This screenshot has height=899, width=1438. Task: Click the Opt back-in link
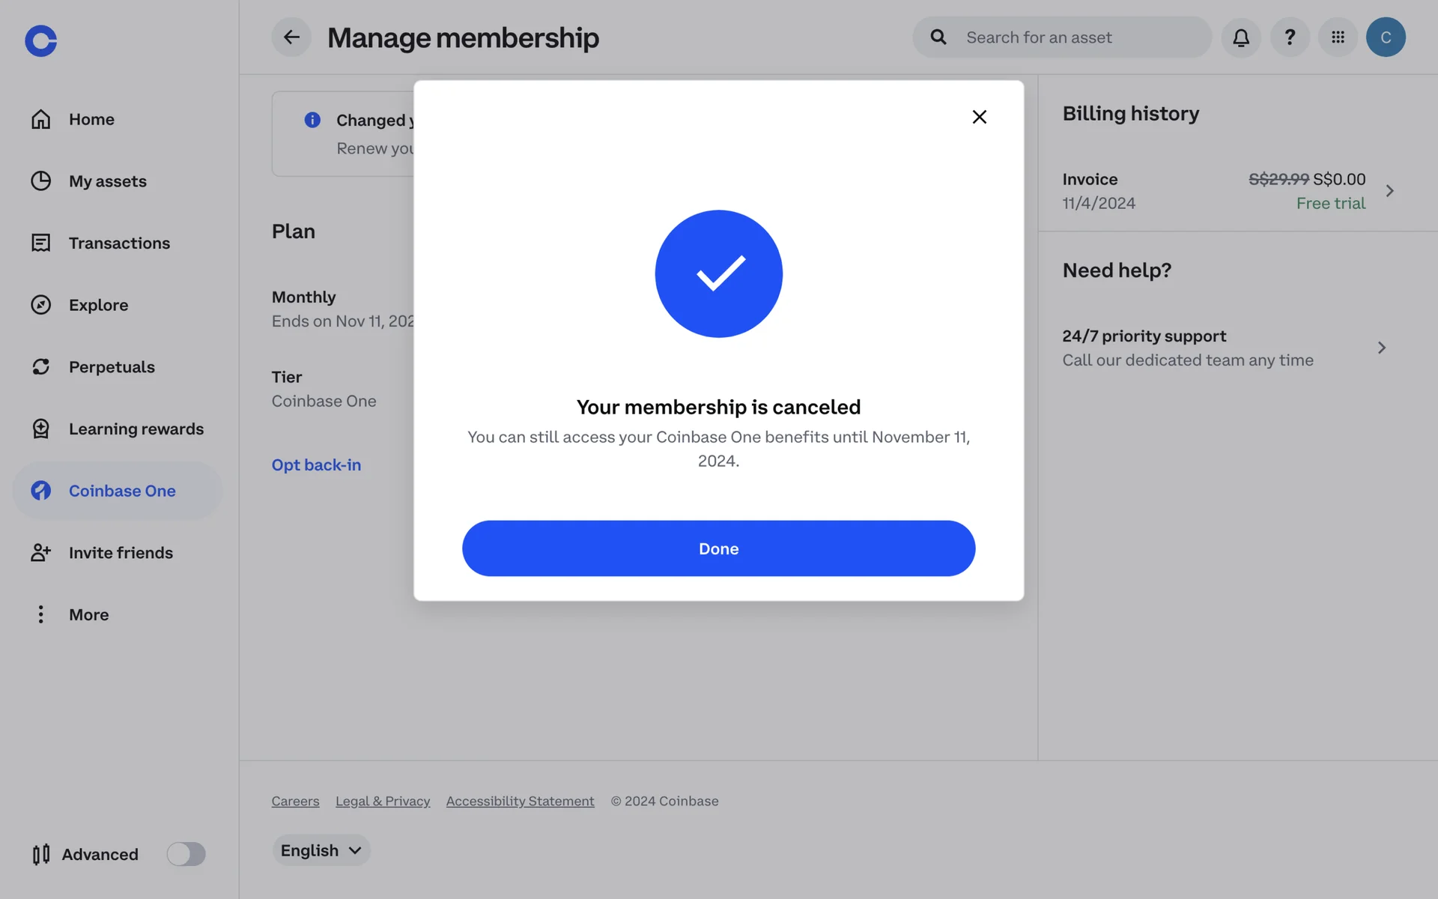pos(316,465)
